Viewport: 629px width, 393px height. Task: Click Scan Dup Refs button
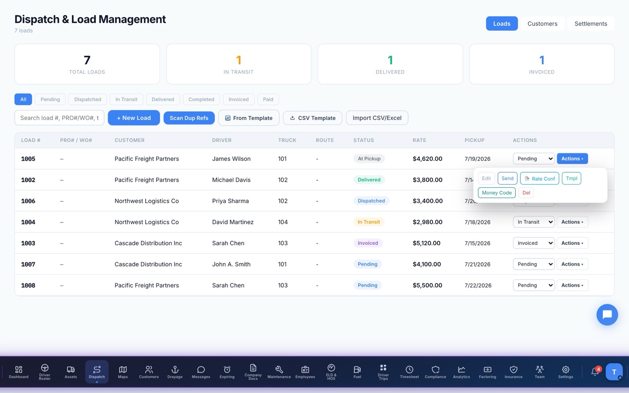pos(189,118)
